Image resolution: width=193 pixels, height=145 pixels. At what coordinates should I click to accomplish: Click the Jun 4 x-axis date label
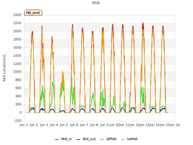[x=54, y=125]
